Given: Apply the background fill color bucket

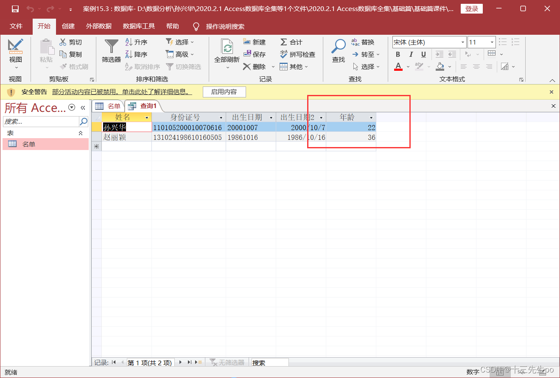Looking at the screenshot, I should tap(440, 67).
